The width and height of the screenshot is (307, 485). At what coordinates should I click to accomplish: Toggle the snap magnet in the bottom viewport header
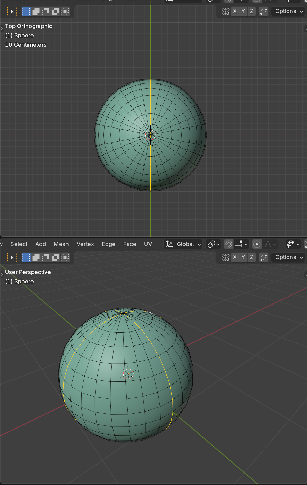[228, 244]
